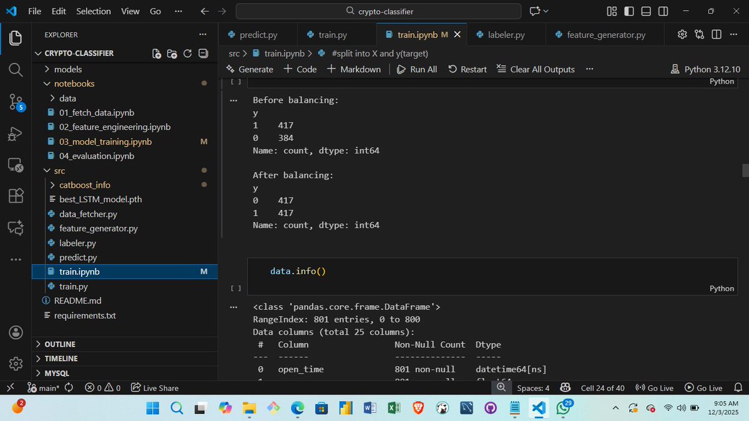The height and width of the screenshot is (421, 749).
Task: Open the Extensions view
Action: coord(15,196)
